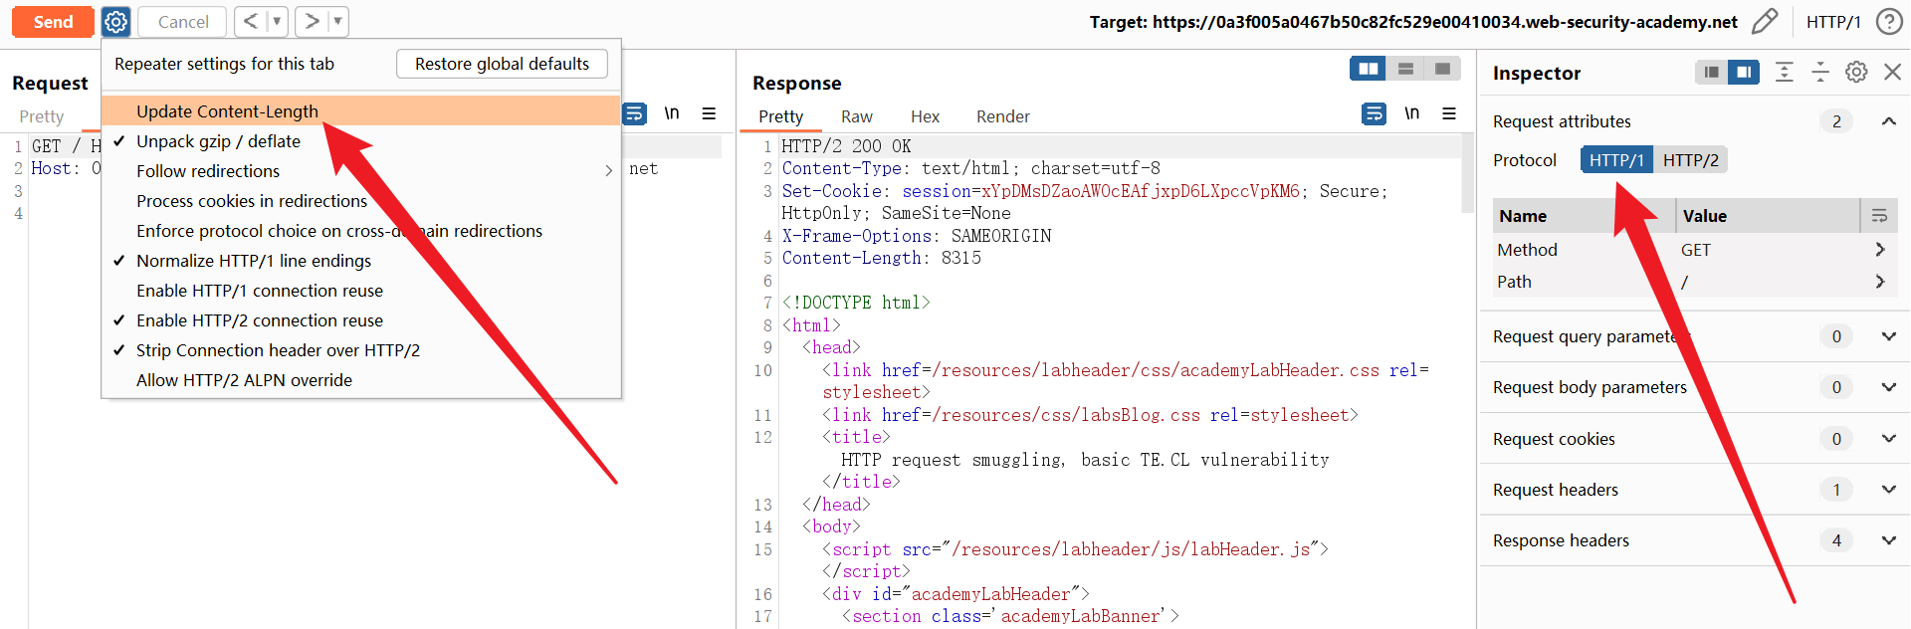Switch protocol to HTTP/2 in Inspector
The image size is (1911, 629).
[x=1690, y=160]
